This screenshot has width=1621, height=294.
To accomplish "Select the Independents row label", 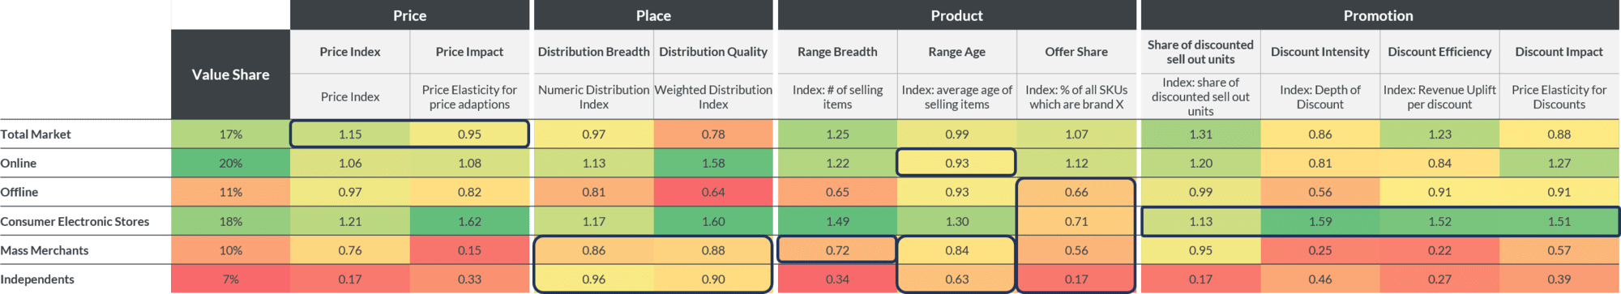I will pos(37,279).
